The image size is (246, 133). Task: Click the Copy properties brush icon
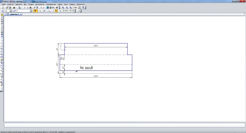(34, 7)
